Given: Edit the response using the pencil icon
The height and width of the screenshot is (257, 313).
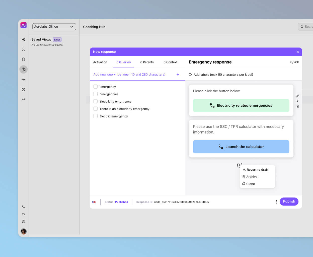Looking at the screenshot, I should [x=298, y=96].
